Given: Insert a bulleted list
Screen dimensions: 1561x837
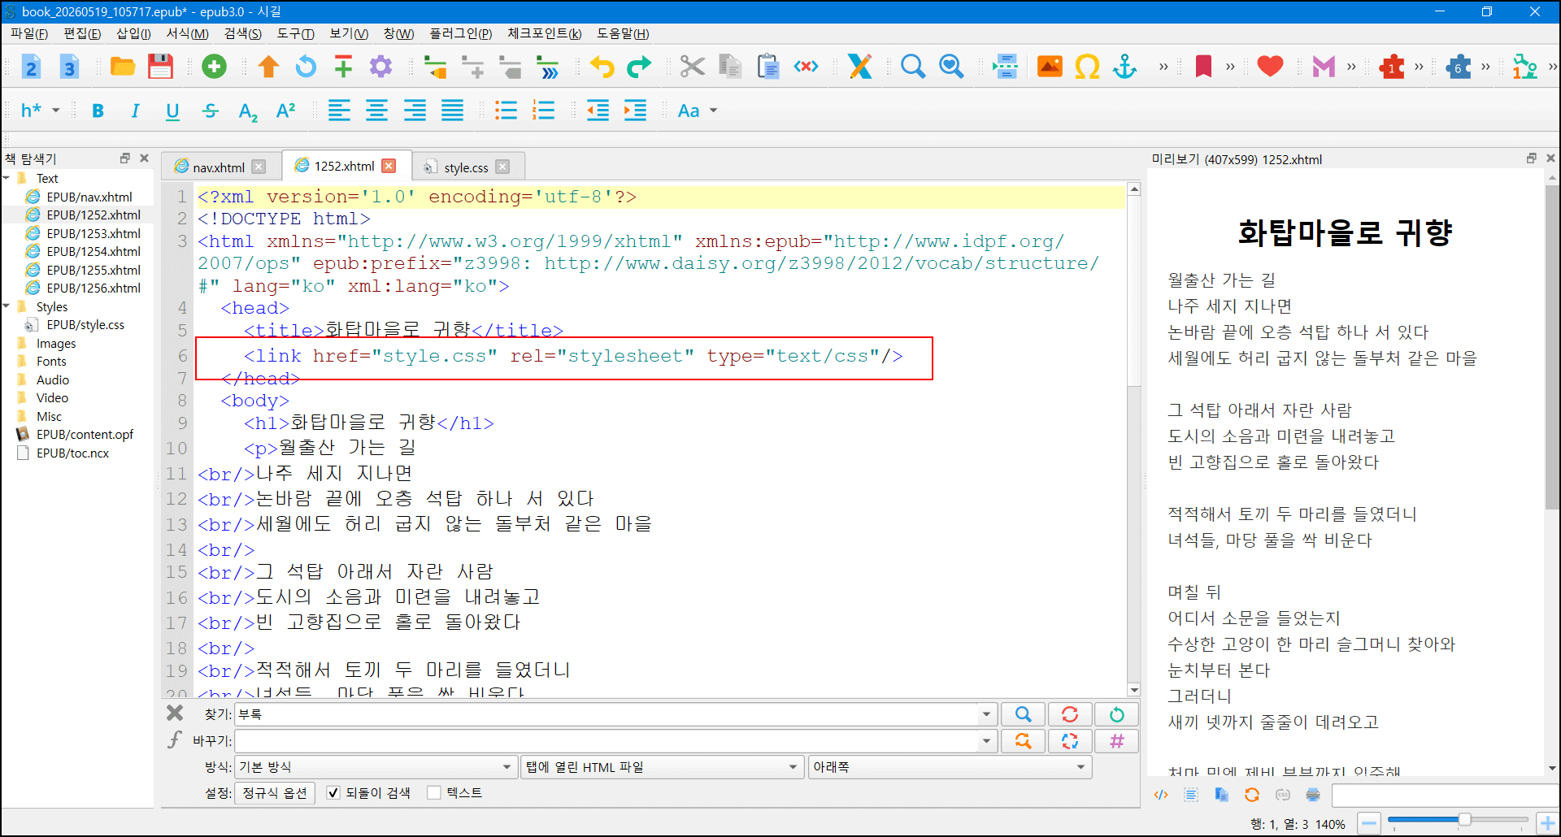Looking at the screenshot, I should click(x=506, y=111).
